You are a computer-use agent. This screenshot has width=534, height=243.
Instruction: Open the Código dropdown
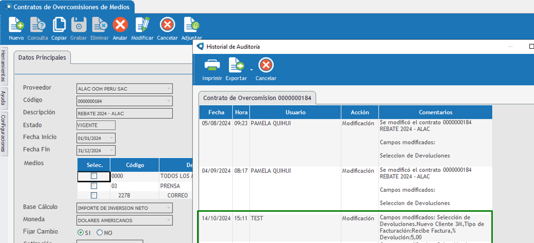(x=168, y=101)
